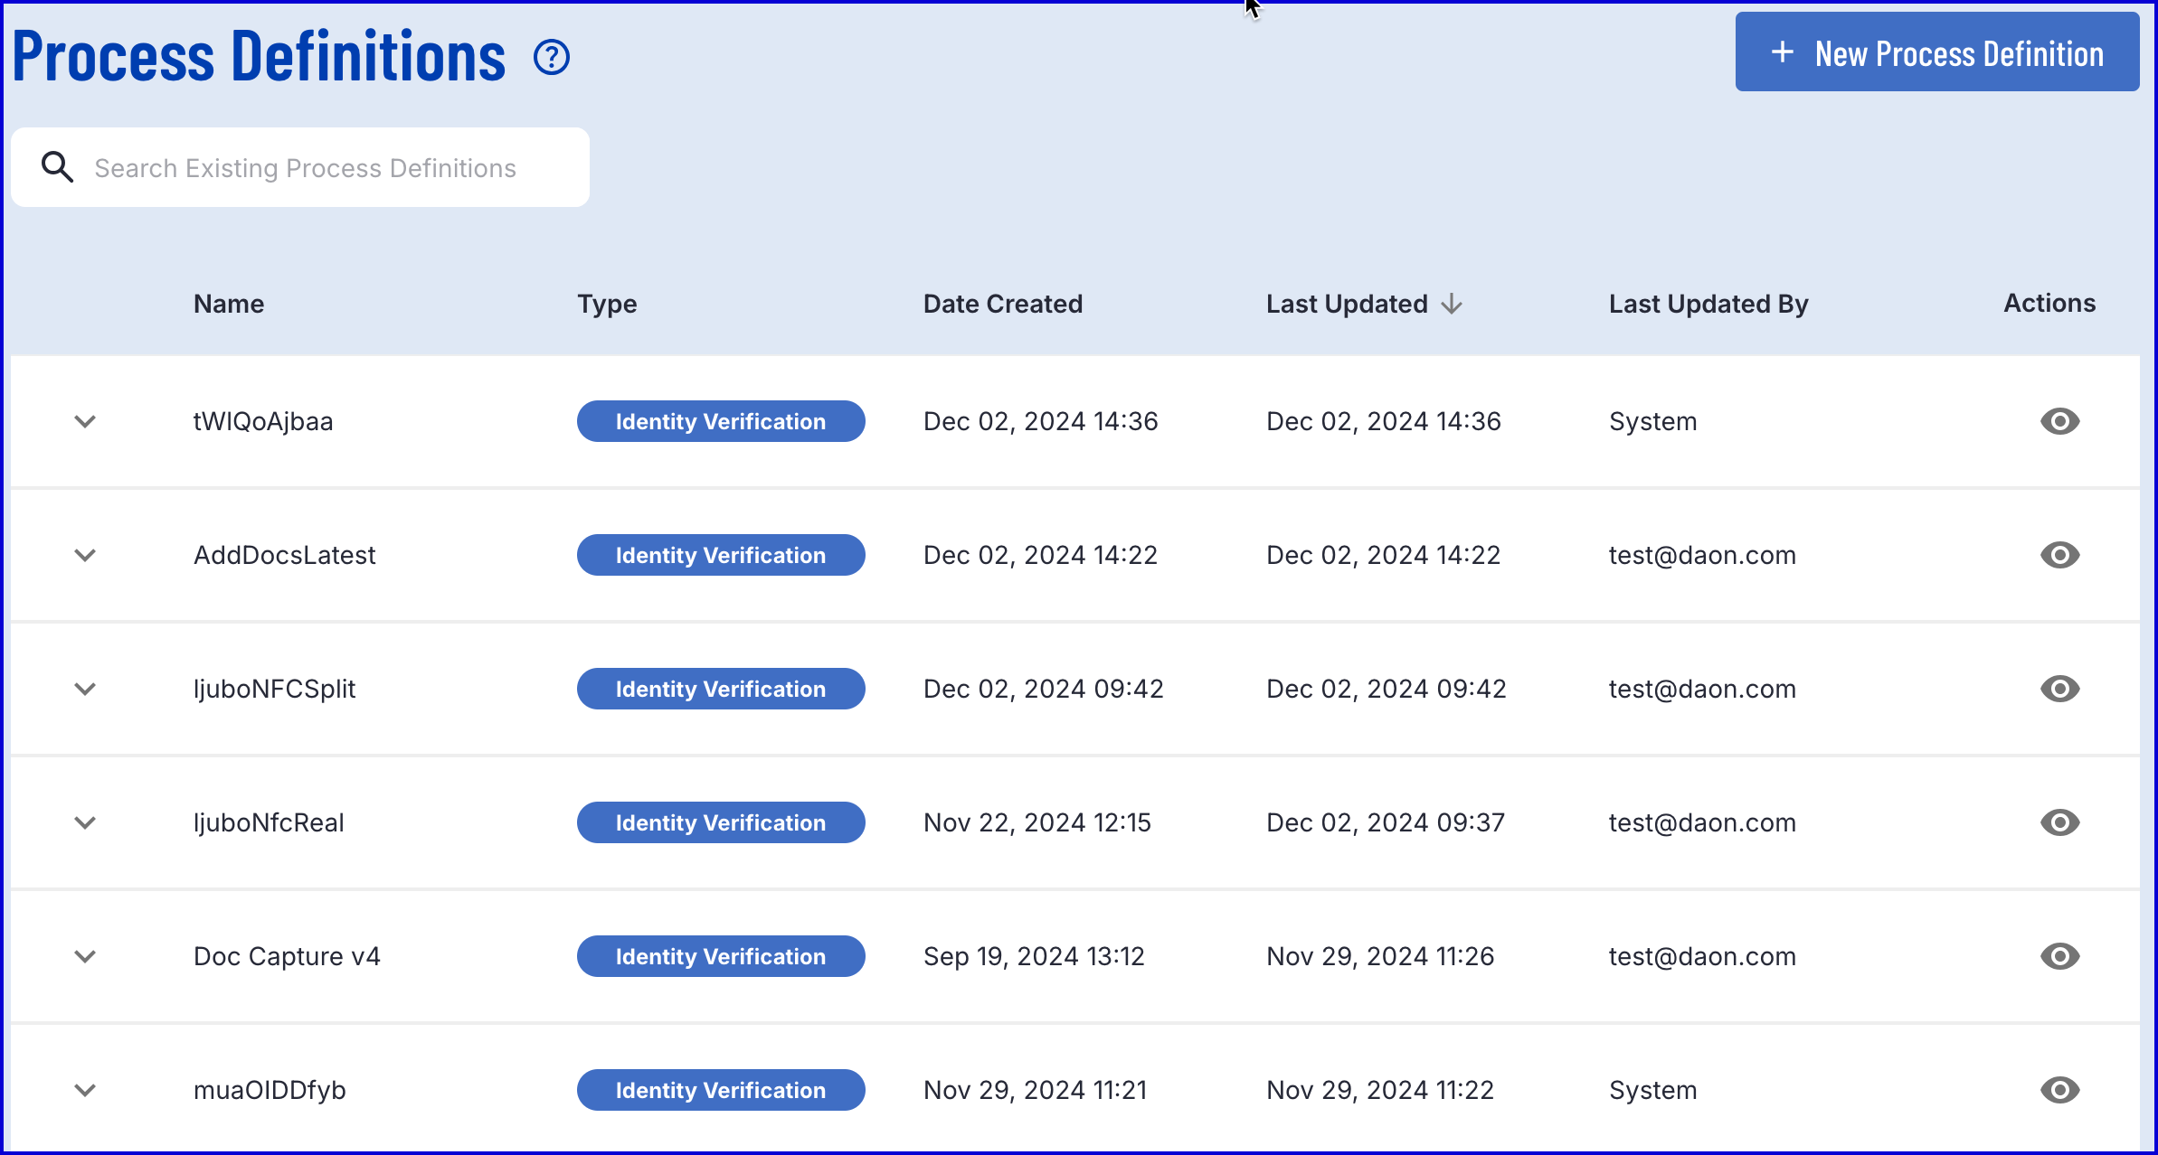Click System in the tWIQoAjbaa row
The width and height of the screenshot is (2158, 1155).
pos(1652,421)
